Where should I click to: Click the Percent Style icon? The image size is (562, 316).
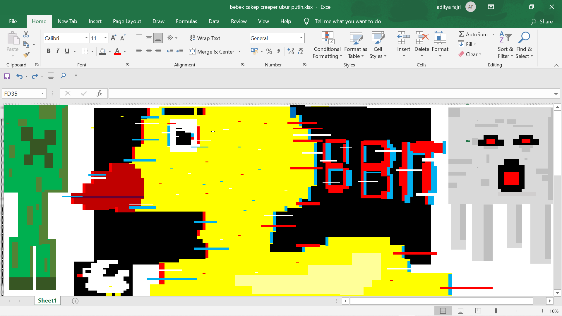(x=269, y=51)
